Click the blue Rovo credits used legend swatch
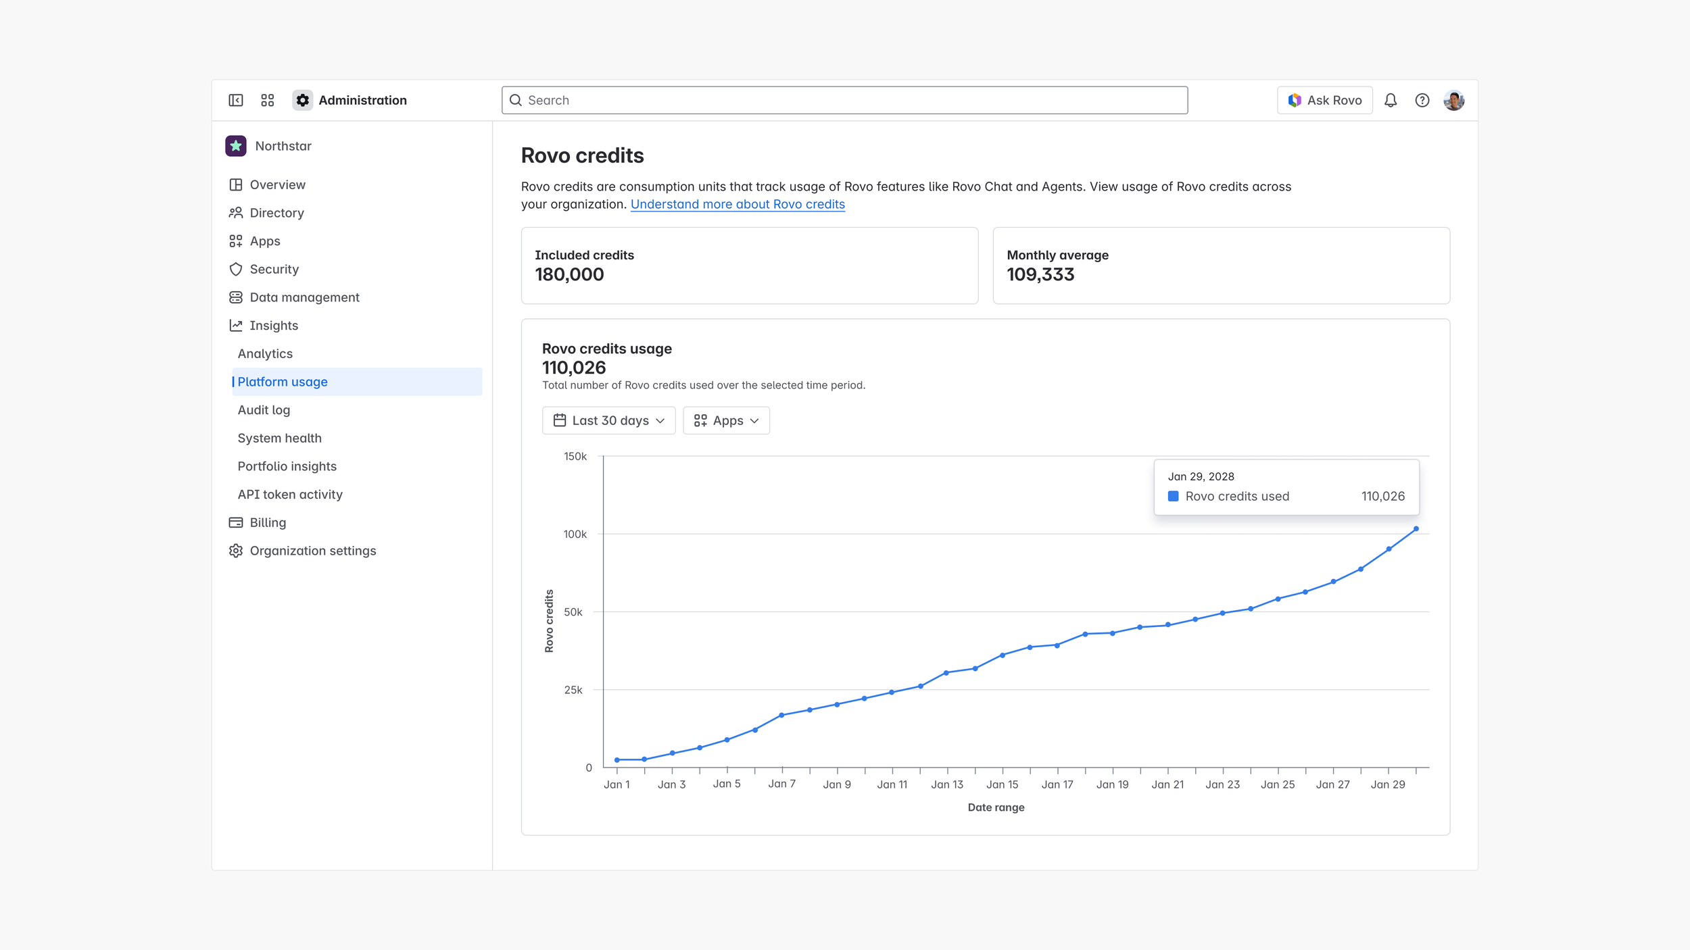 coord(1174,496)
